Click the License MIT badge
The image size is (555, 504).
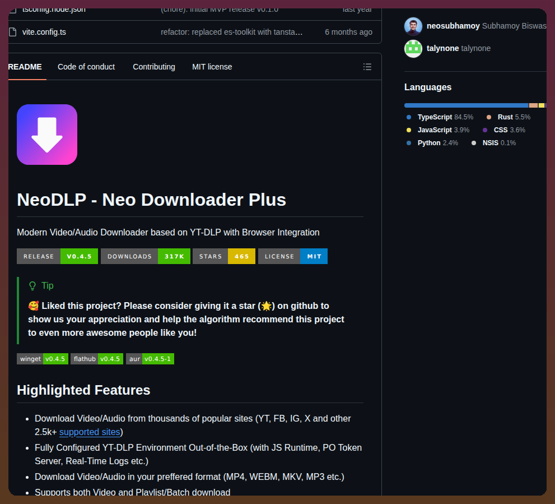pos(293,256)
